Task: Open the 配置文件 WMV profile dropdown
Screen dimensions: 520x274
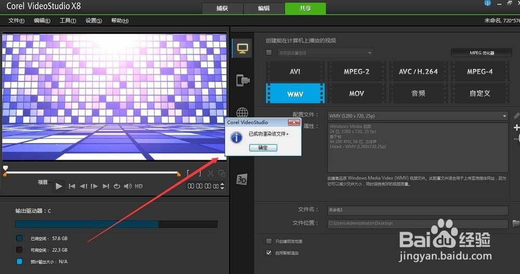Action: [418, 116]
